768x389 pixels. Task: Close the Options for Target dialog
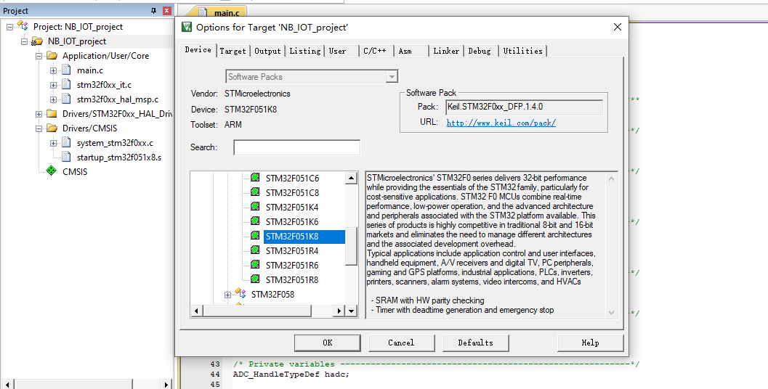coord(617,27)
